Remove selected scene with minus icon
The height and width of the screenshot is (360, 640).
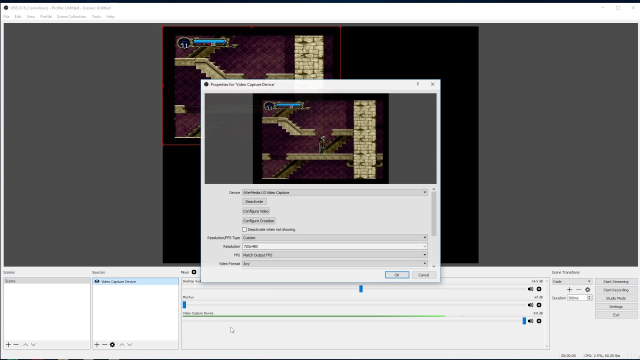click(16, 344)
